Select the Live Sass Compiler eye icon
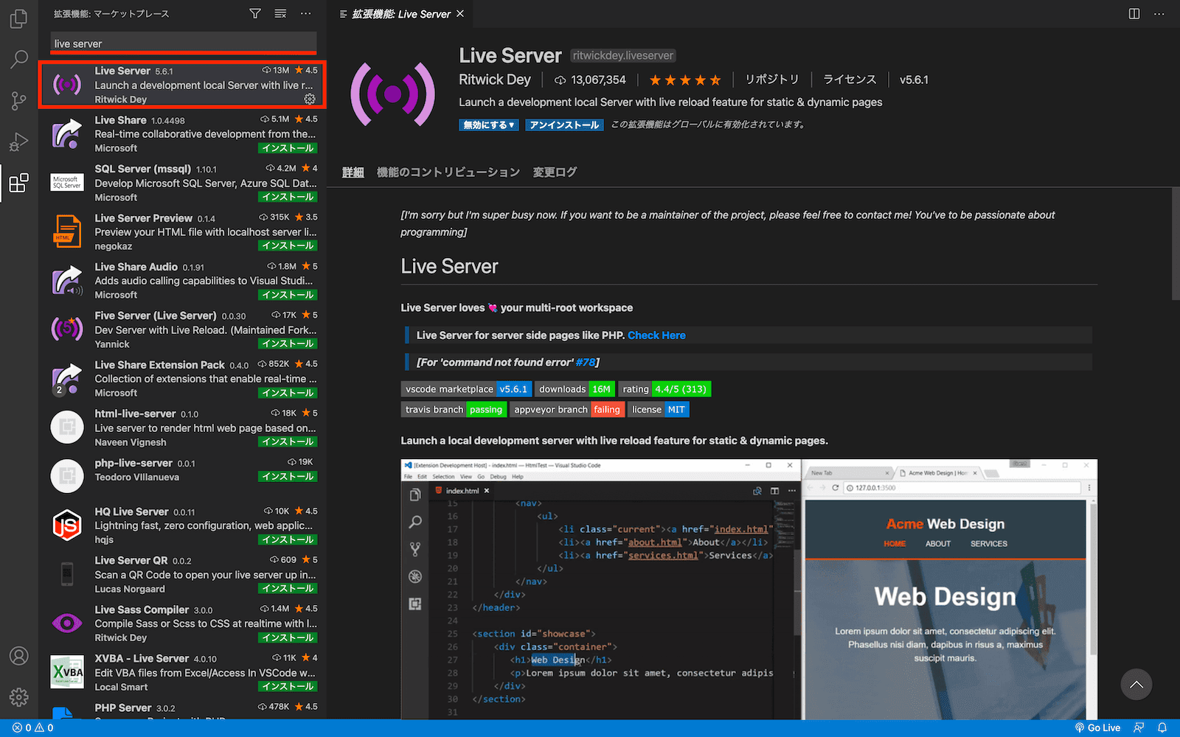The height and width of the screenshot is (737, 1180). point(67,624)
